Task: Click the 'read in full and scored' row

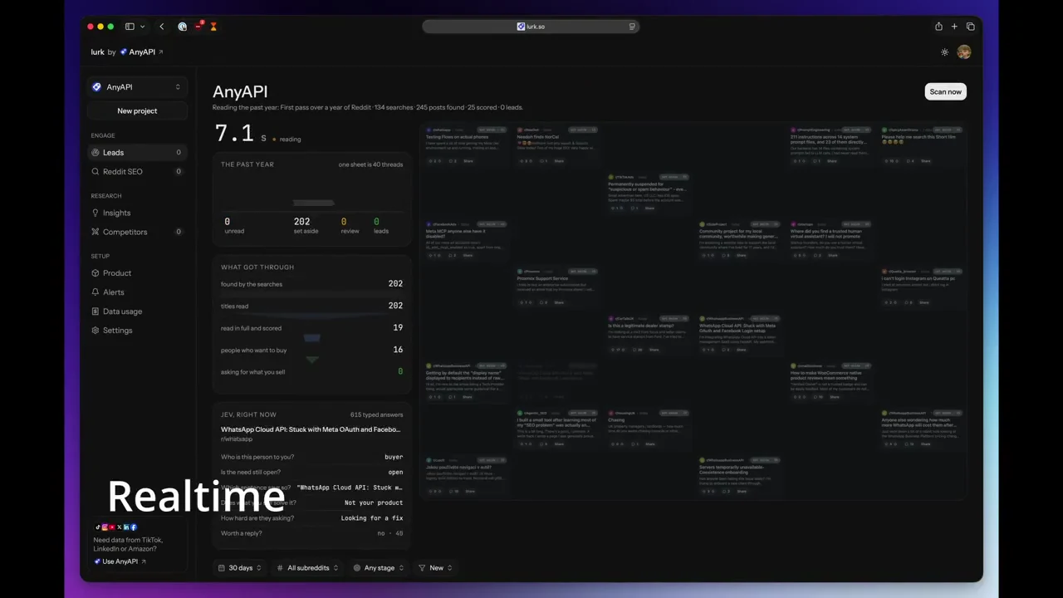Action: click(311, 328)
